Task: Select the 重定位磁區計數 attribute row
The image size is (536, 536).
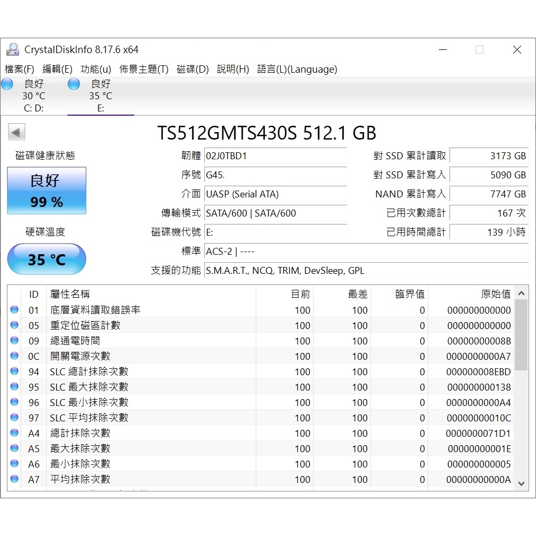Action: pyautogui.click(x=261, y=325)
